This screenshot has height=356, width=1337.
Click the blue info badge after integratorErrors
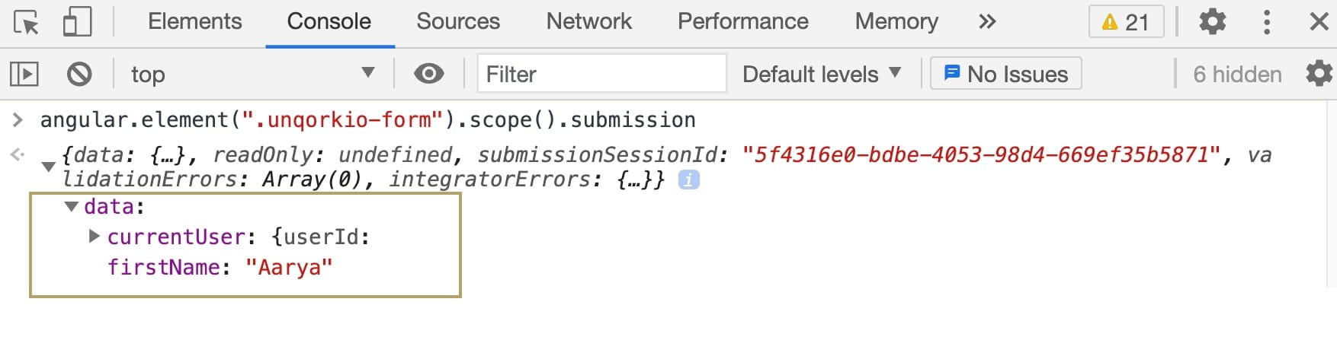[688, 180]
